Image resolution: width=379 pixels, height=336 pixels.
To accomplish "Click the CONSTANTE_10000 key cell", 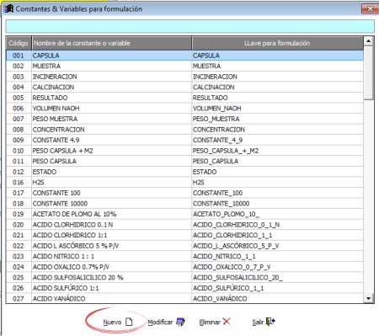I will [x=277, y=204].
